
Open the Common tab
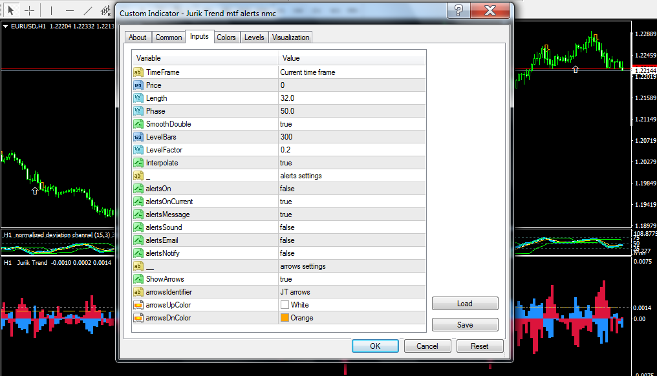[x=168, y=37]
